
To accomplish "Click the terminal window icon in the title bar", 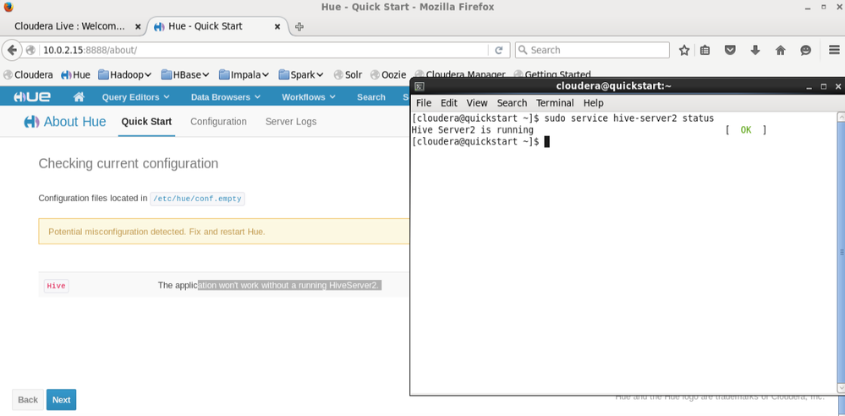I will pyautogui.click(x=420, y=86).
